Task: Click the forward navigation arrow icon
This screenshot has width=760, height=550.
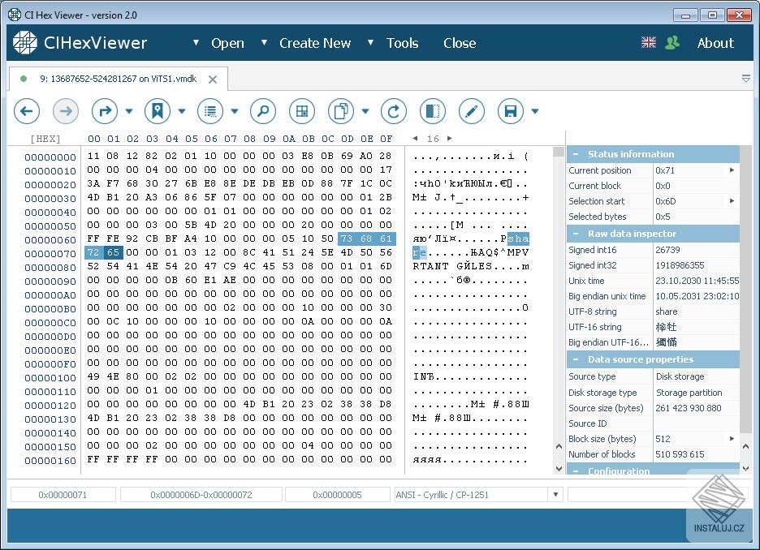Action: click(x=66, y=111)
